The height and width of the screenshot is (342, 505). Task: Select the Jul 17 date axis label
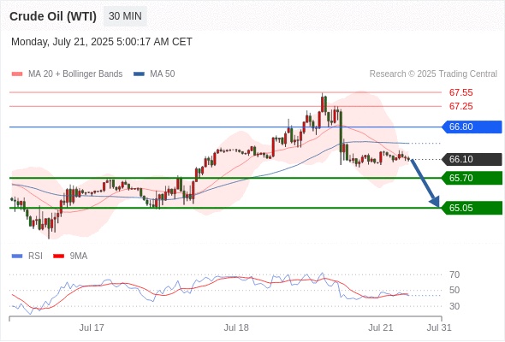click(x=92, y=327)
